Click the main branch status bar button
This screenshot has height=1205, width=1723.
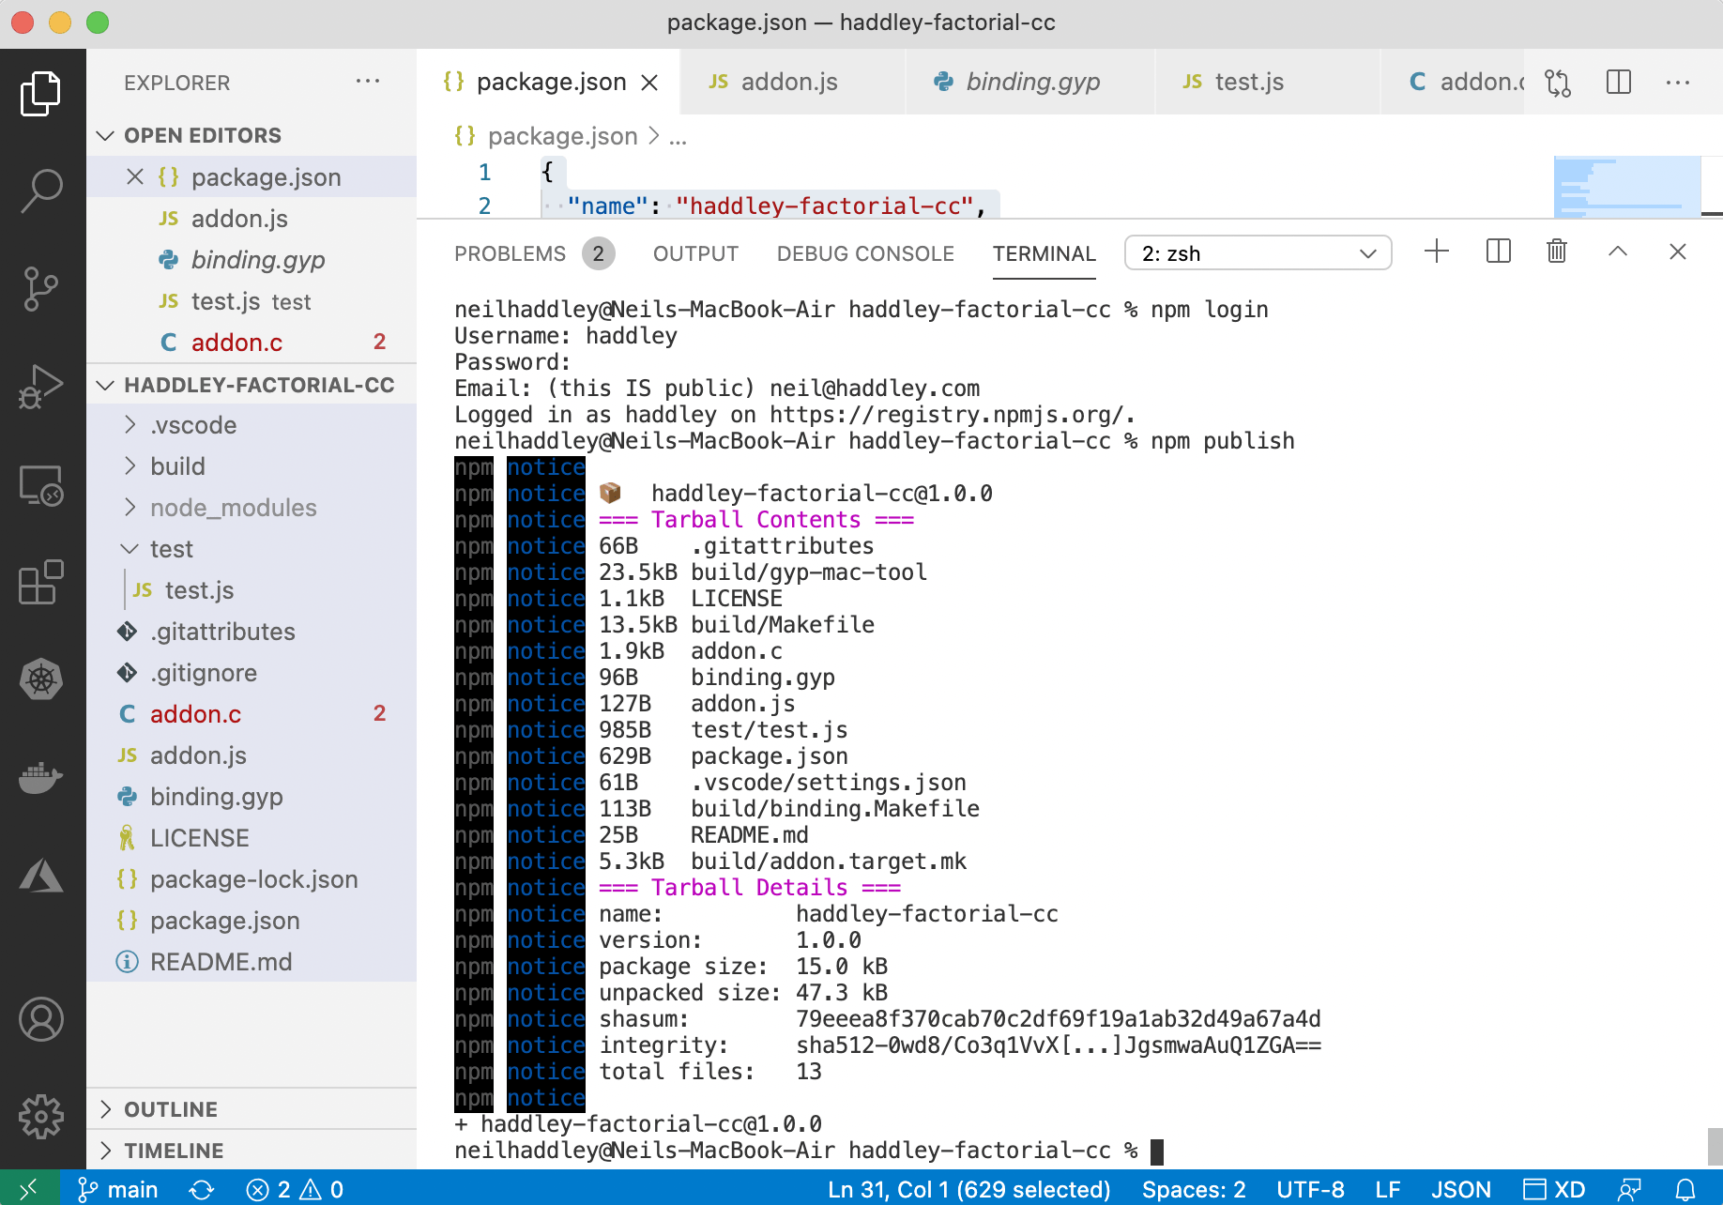[x=118, y=1190]
